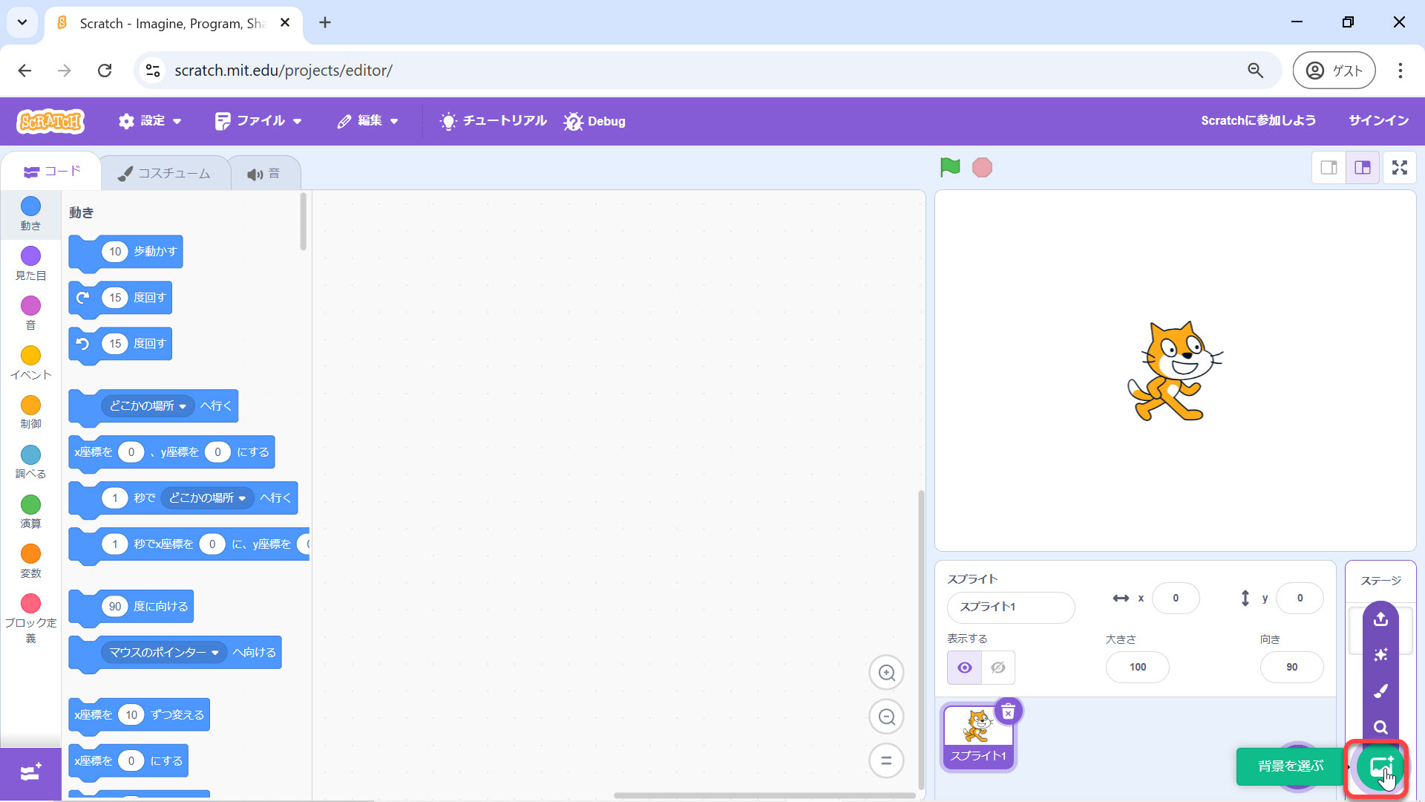Image resolution: width=1425 pixels, height=802 pixels.
Task: Search backdrops with magnifier icon
Action: (x=1380, y=728)
